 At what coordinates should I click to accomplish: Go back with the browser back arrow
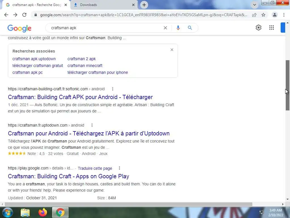6,15
